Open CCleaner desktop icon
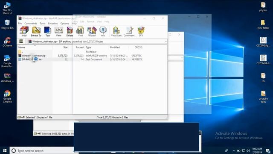The height and width of the screenshot is (154, 273). (x=7, y=42)
